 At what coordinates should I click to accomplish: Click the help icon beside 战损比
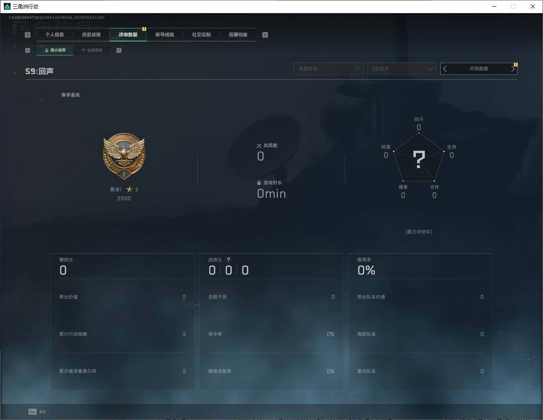pos(228,260)
